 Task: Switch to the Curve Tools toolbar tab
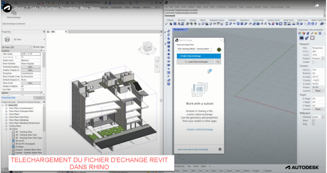[258, 20]
